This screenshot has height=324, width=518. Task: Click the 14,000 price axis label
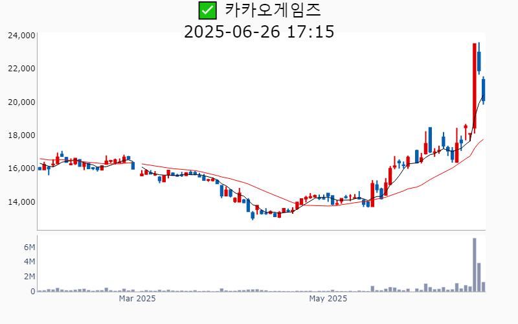(21, 202)
